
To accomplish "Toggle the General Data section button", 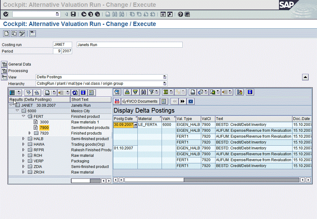I will coord(4,64).
